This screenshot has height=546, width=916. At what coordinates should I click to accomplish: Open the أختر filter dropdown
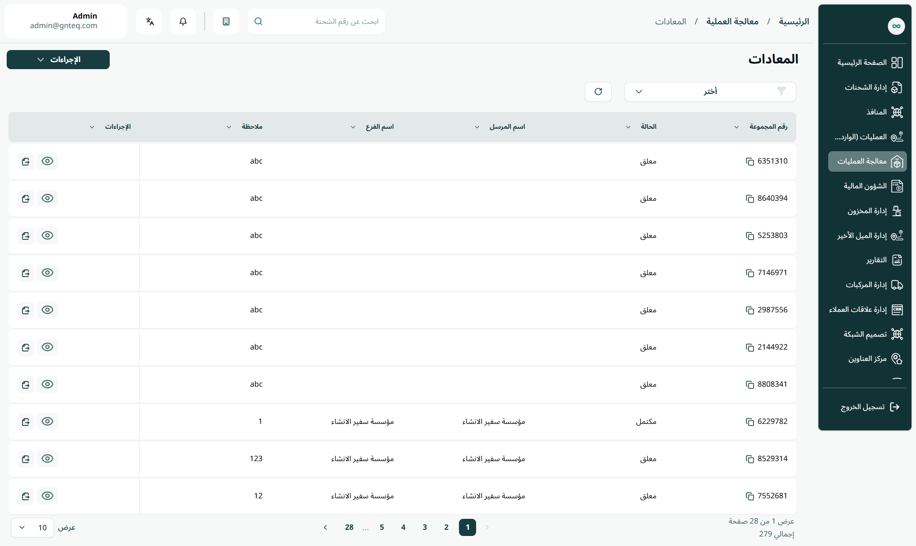[x=710, y=92]
